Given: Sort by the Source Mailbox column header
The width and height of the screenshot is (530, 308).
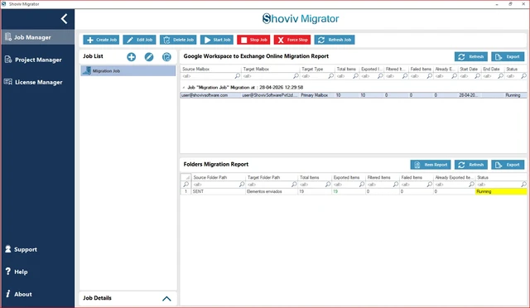Looking at the screenshot, I should point(210,69).
